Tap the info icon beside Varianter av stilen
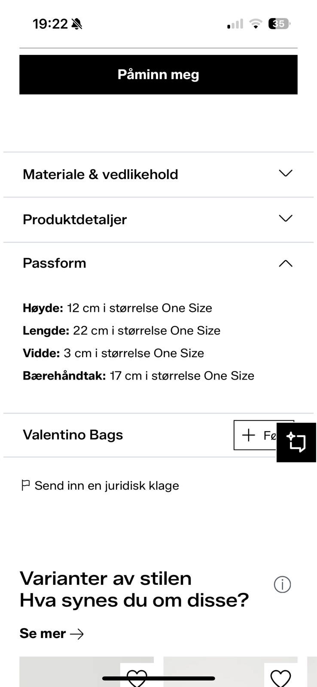The height and width of the screenshot is (687, 317). (282, 584)
